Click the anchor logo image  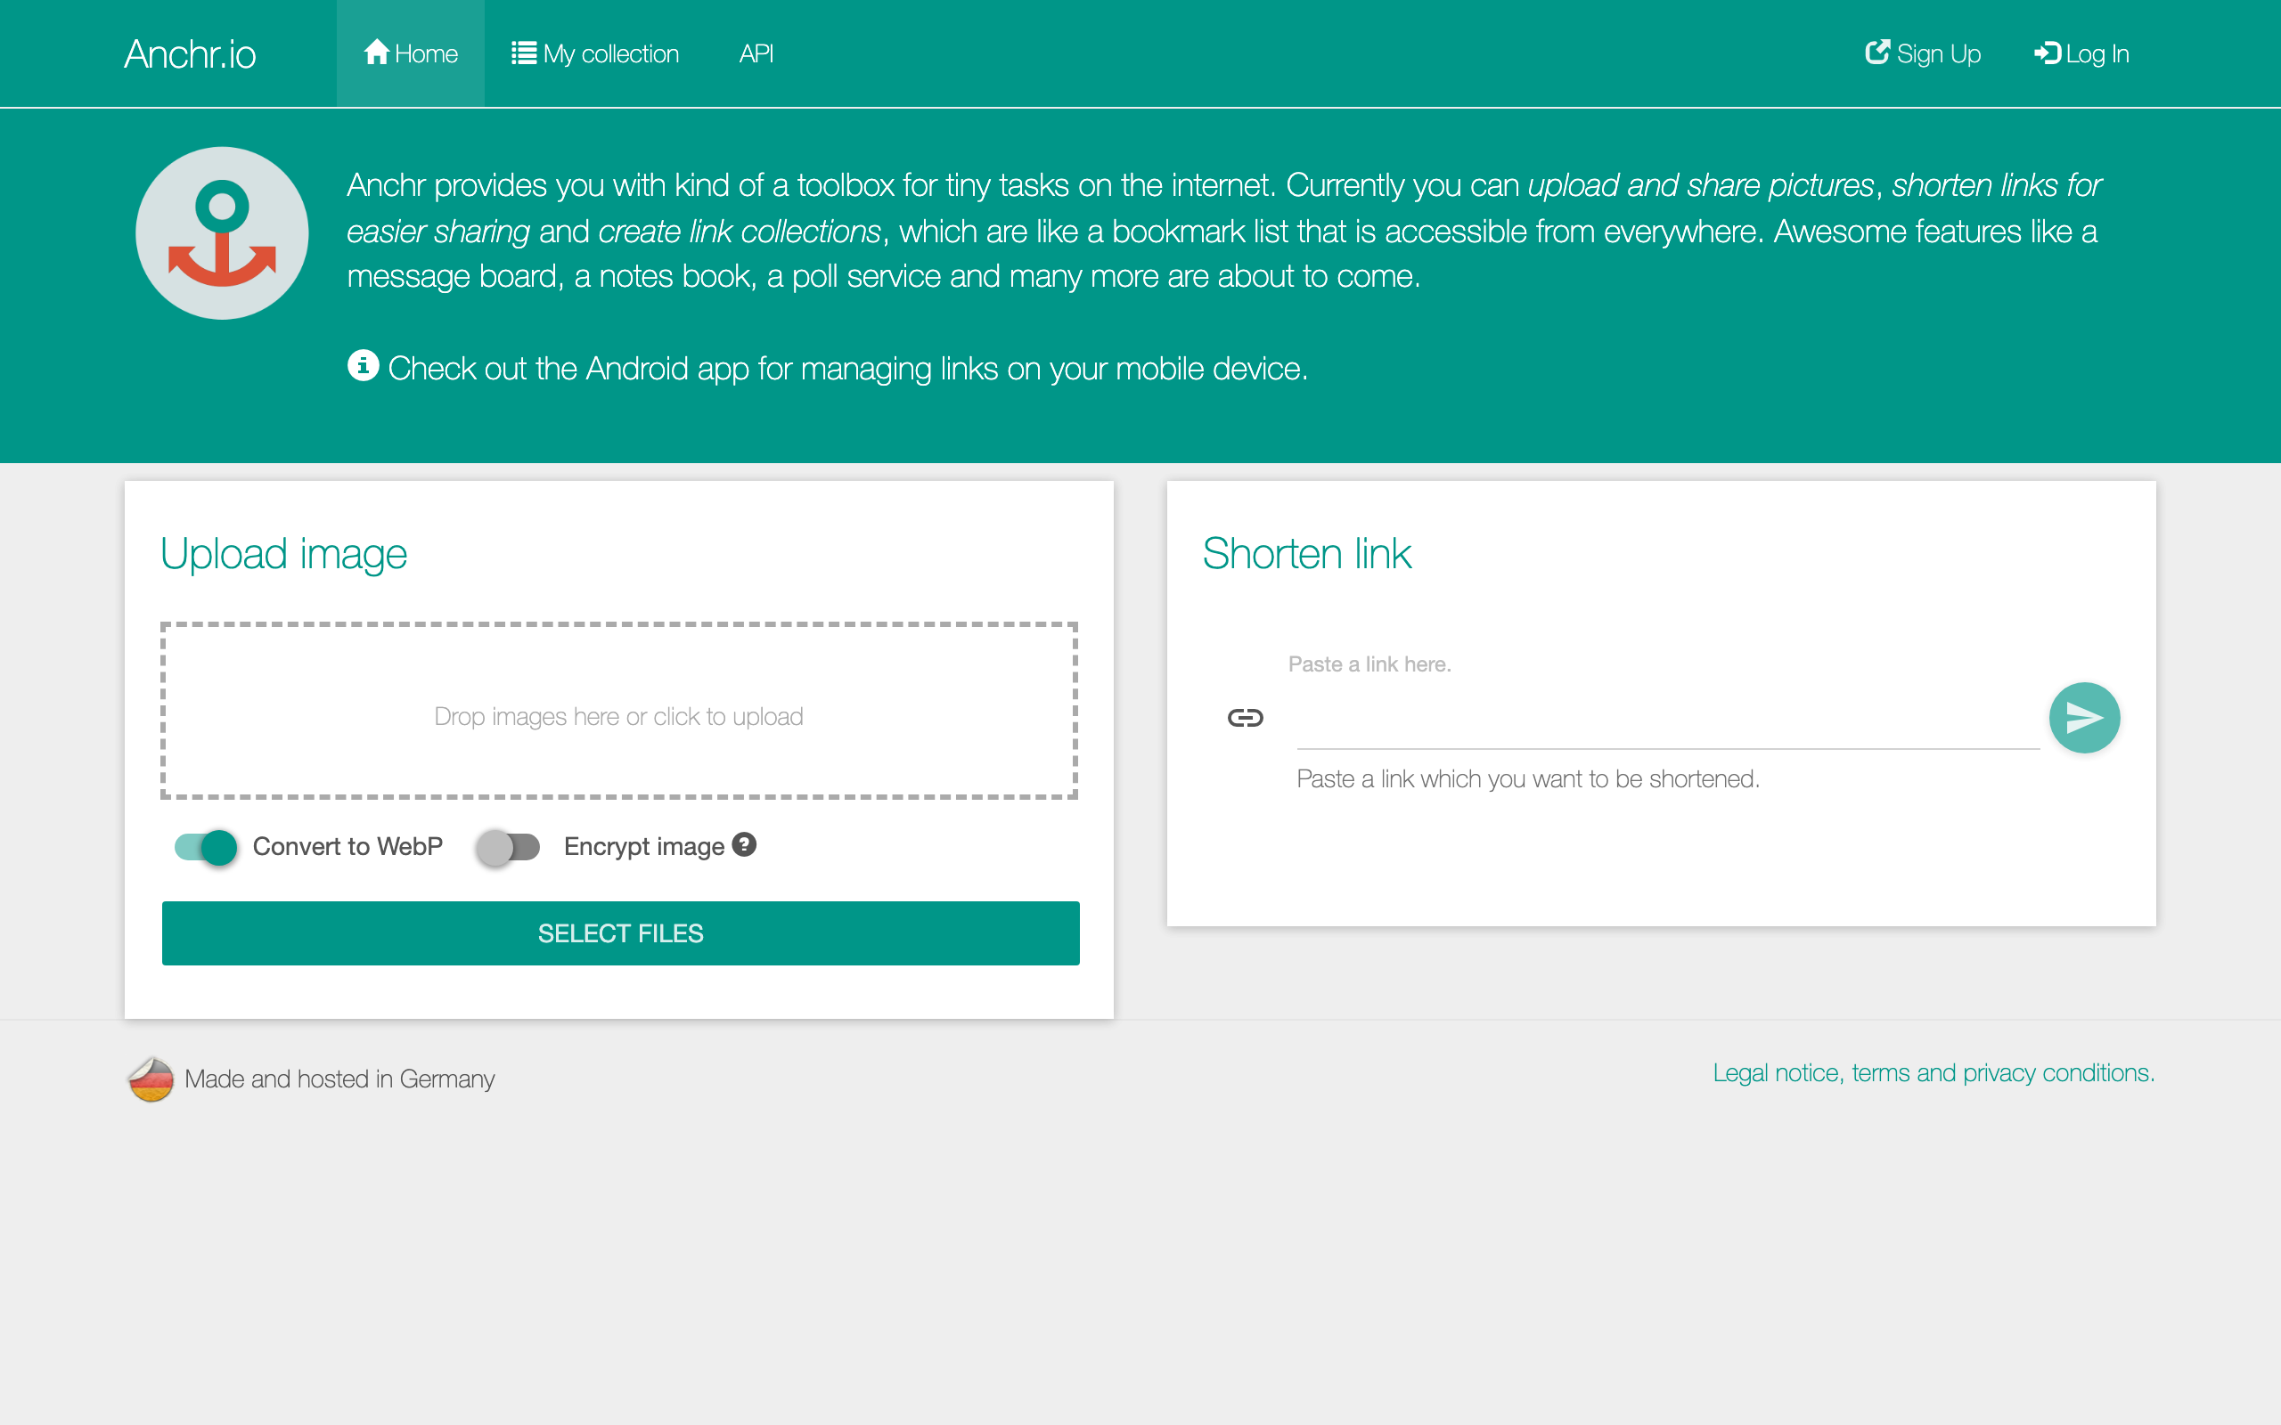[x=222, y=232]
